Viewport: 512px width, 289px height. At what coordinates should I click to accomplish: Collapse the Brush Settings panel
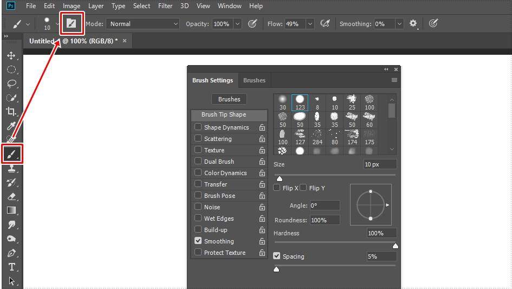click(x=386, y=69)
